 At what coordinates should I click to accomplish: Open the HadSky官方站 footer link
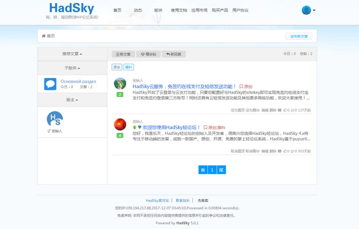[x=157, y=201]
